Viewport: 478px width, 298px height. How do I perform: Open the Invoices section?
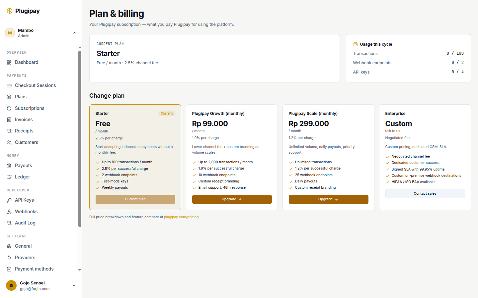[24, 120]
